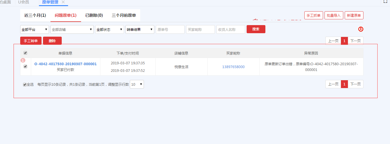The image size is (390, 144).
Task: Click top 上一页 pagination button
Action: 333,41
